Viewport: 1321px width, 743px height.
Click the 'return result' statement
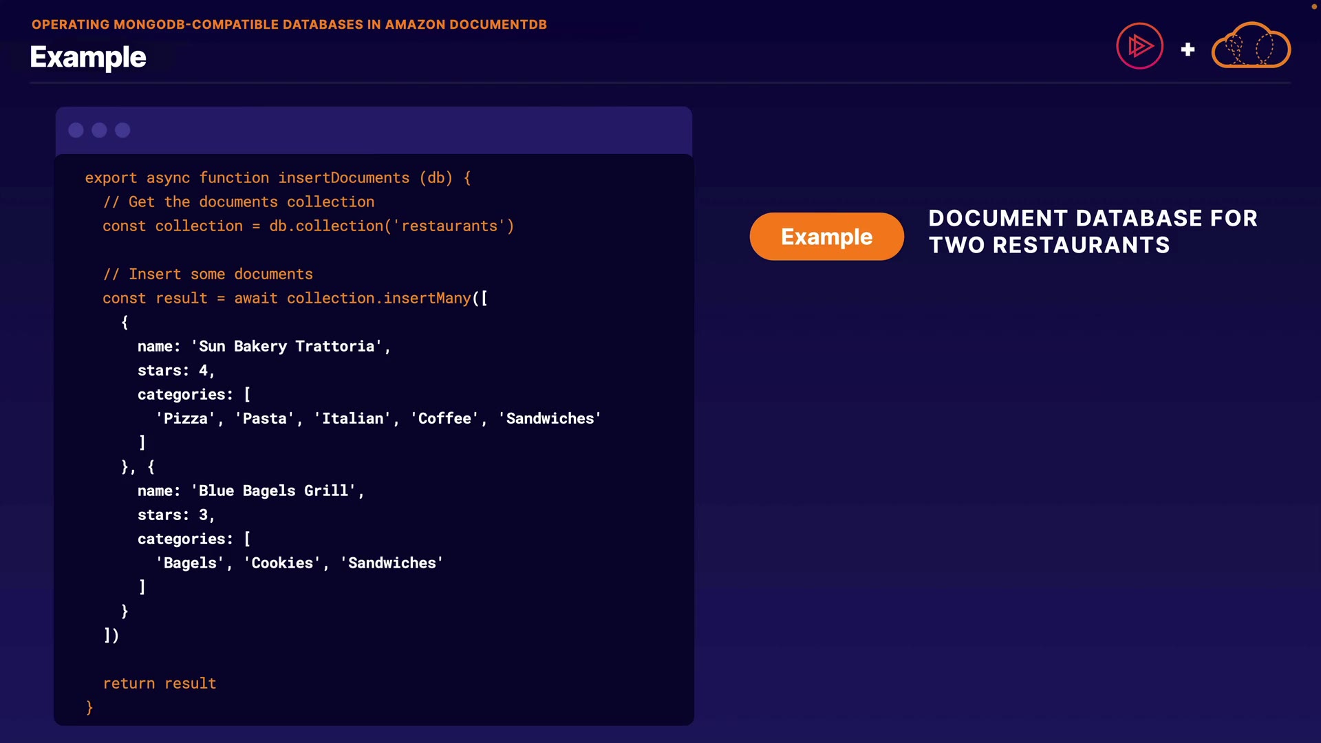pyautogui.click(x=160, y=683)
